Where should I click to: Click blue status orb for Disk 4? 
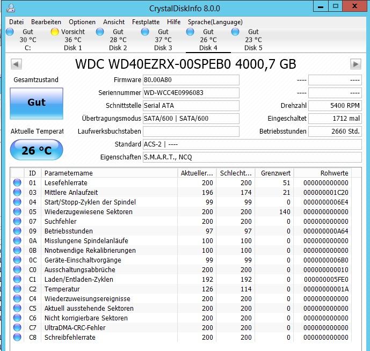tap(190, 32)
